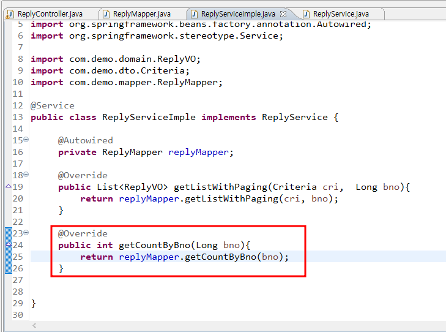Click replyMapper.getListWithPaging call on line 20

point(199,198)
